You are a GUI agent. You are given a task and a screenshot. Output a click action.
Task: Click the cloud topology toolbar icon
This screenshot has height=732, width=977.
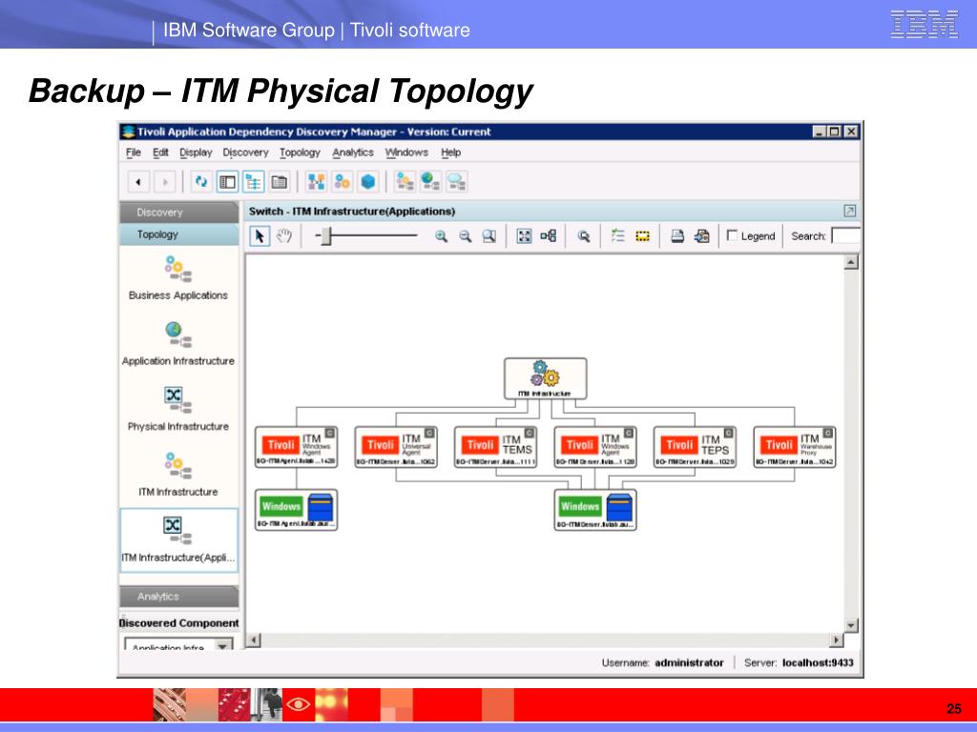[x=457, y=182]
